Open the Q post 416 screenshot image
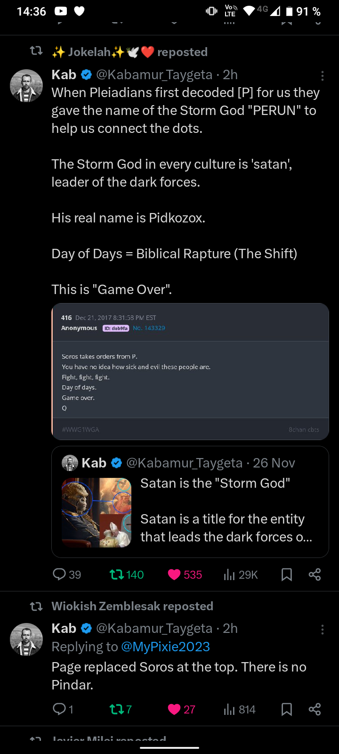 click(x=190, y=371)
